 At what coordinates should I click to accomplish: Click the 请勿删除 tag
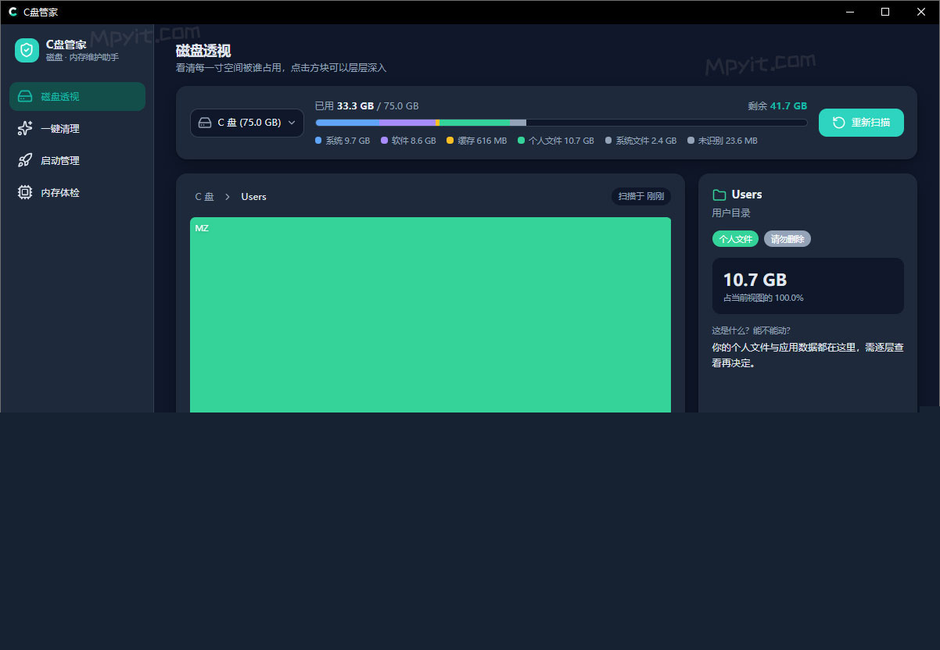tap(788, 239)
